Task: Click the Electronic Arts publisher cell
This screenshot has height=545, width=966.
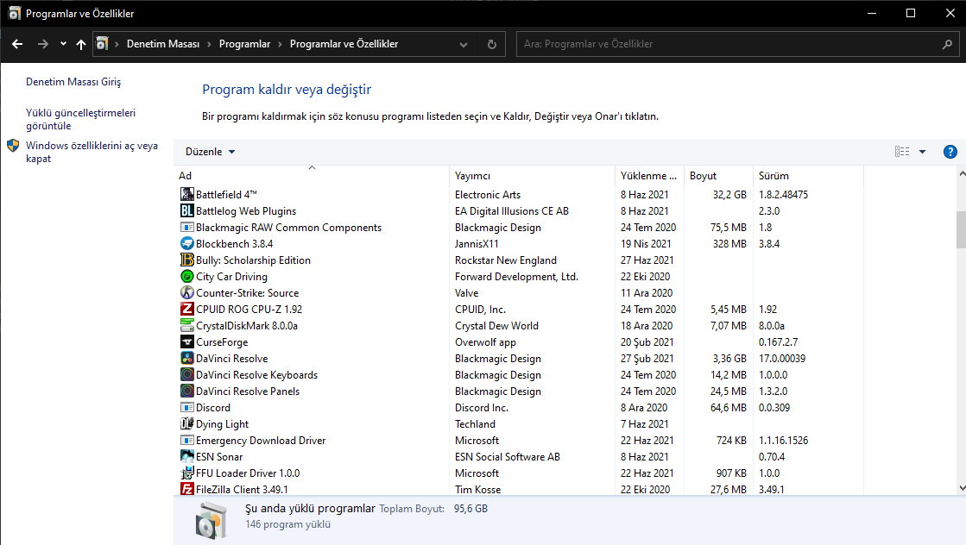Action: 488,194
